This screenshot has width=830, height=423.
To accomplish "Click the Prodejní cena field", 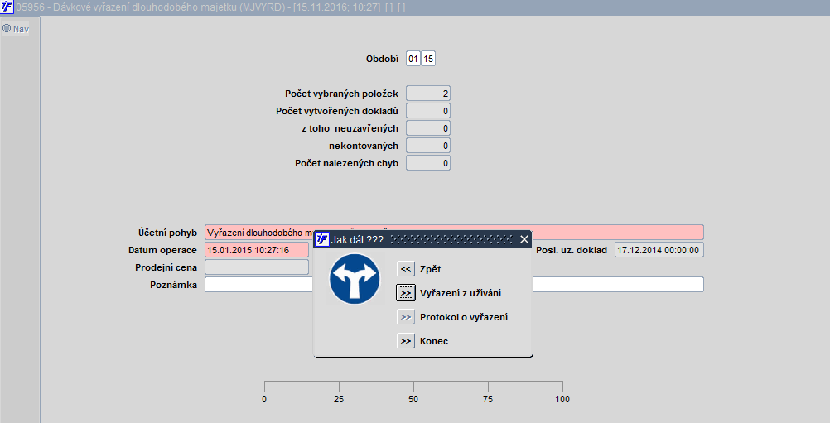I will 257,267.
